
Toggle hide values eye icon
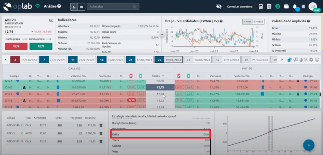(x=219, y=6)
